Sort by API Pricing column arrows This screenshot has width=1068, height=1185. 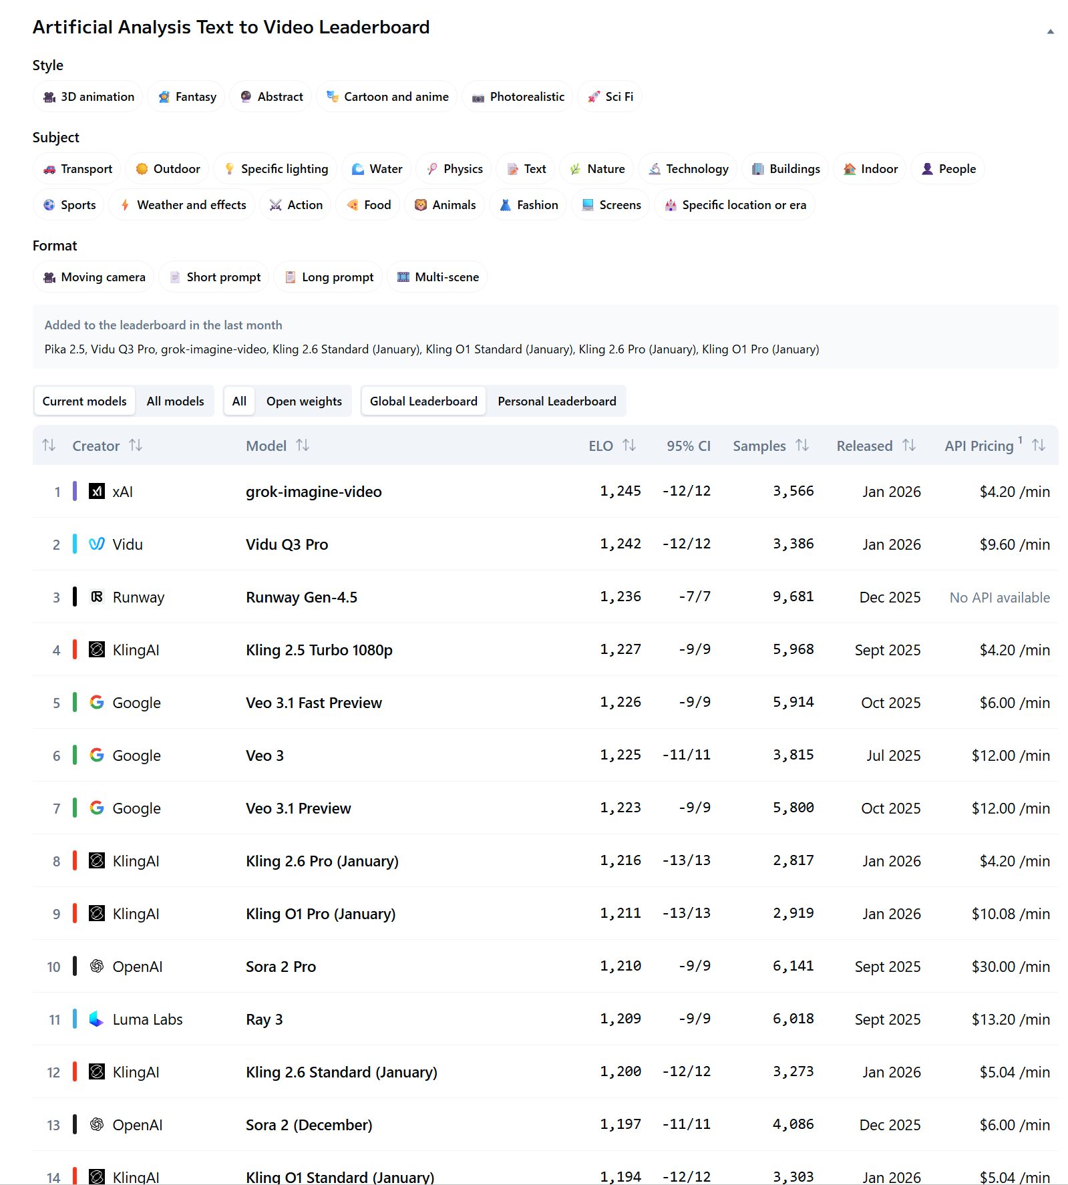click(x=1039, y=445)
